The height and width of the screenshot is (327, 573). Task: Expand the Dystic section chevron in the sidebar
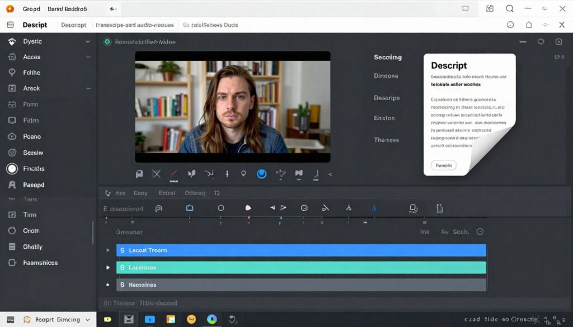click(88, 42)
